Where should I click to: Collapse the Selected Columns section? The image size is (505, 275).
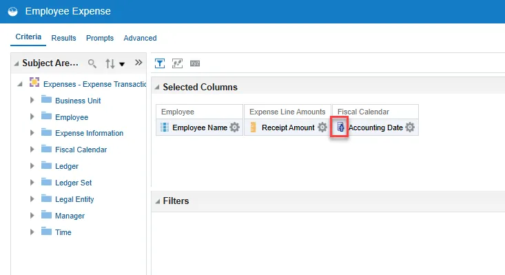click(157, 88)
